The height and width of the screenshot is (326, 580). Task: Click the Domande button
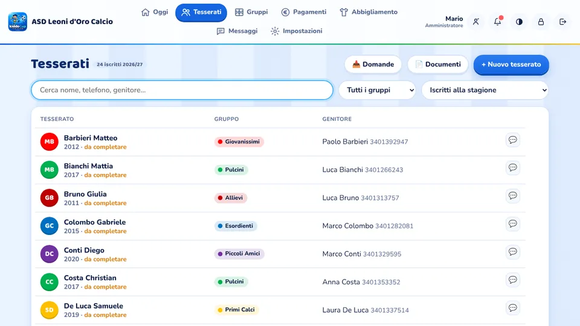pyautogui.click(x=373, y=65)
